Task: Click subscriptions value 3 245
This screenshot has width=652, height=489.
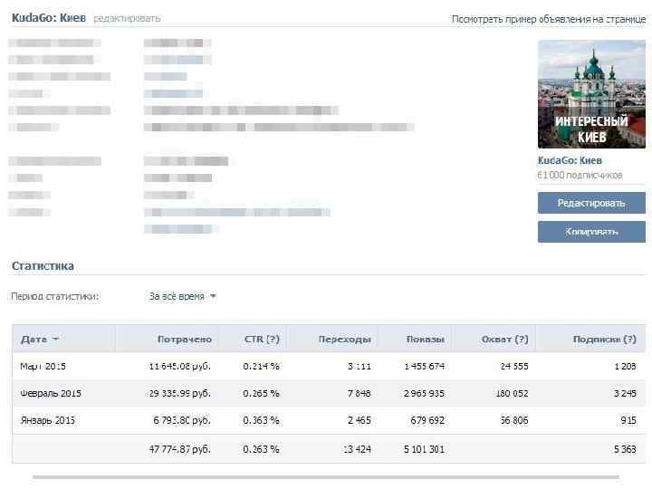Action: [626, 393]
